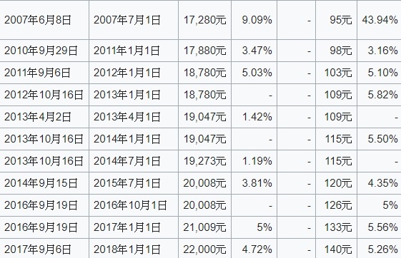Select the 2007年7月1日 effective date cell
The width and height of the screenshot is (401, 258).
pos(134,20)
